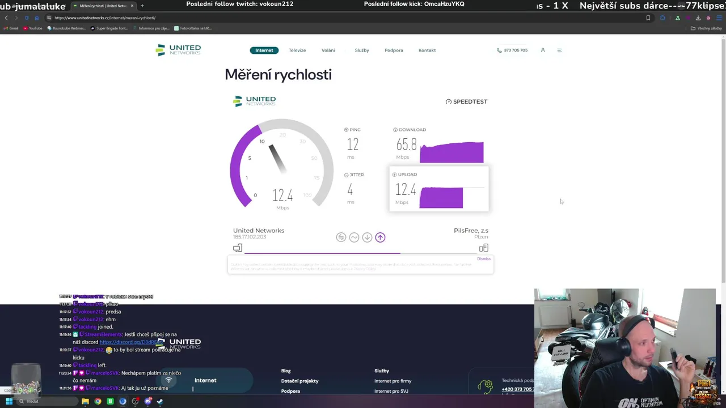The image size is (726, 408).
Task: Open the YouTube bookmark
Action: pos(33,28)
